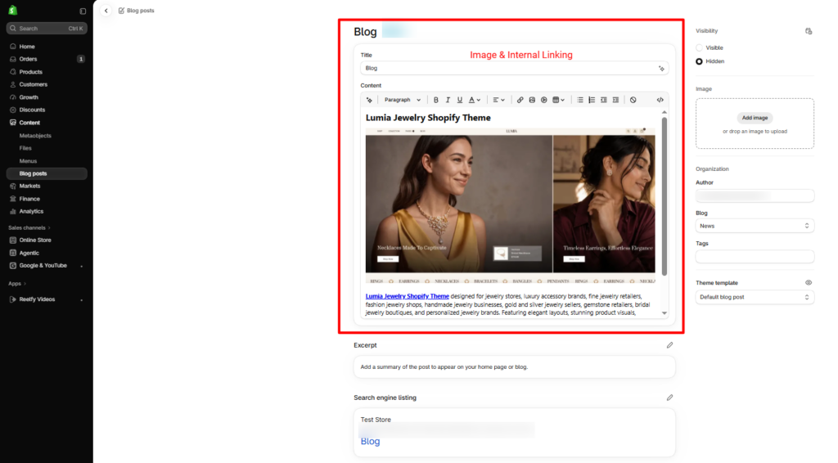Click the Lumia Jewelry Shopify Theme hyperlink
Viewport: 838px width, 463px height.
point(408,296)
